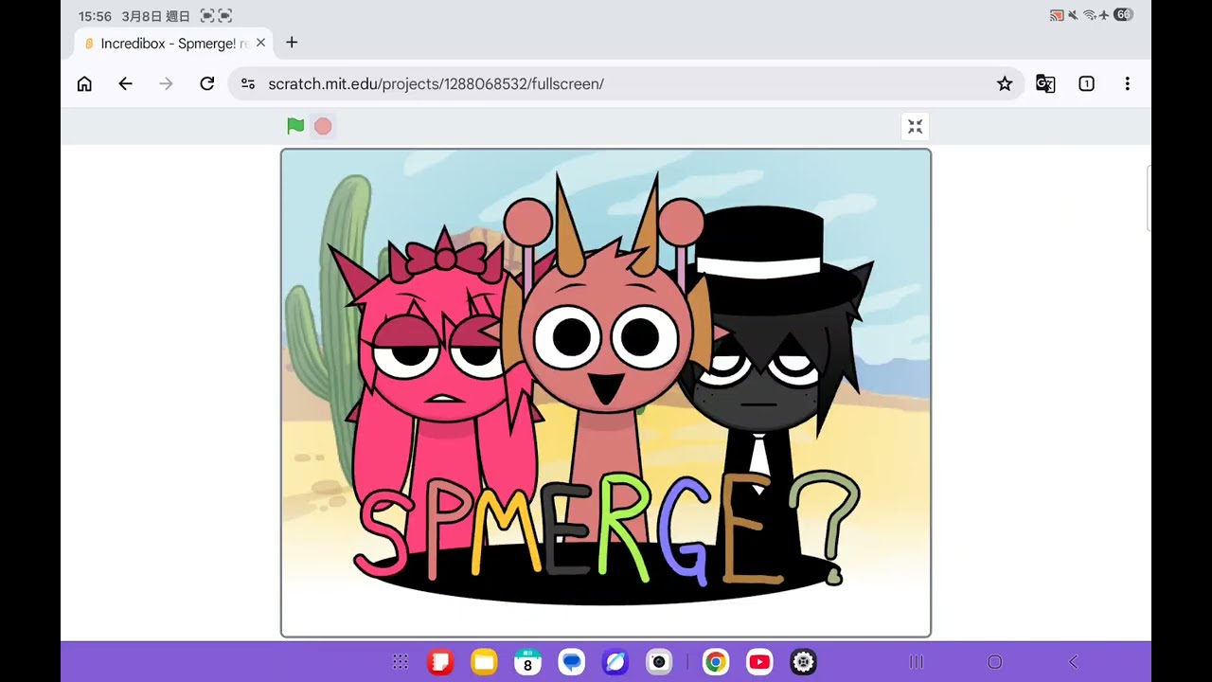Select the Incredibox - Spmerge tab
This screenshot has height=682, width=1212.
[173, 43]
